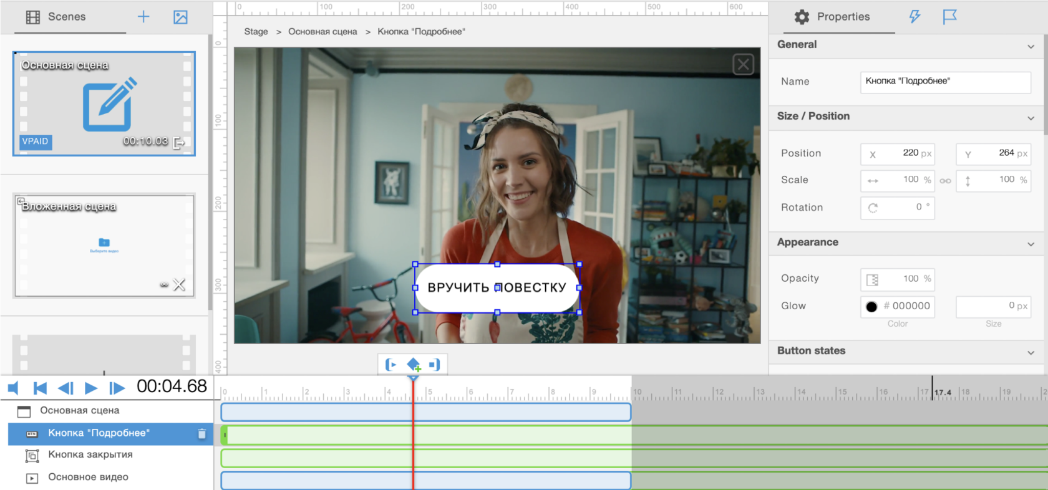
Task: Toggle the scale proportion link
Action: 945,181
